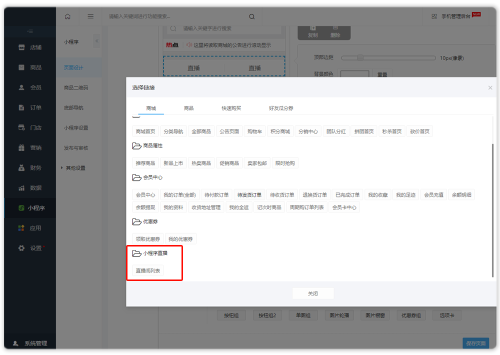Screen dimensions: 500x355
Task: Open 订单 in the left sidebar
Action: tap(30, 107)
